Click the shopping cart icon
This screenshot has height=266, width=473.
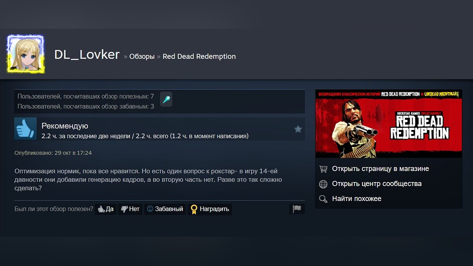point(323,169)
